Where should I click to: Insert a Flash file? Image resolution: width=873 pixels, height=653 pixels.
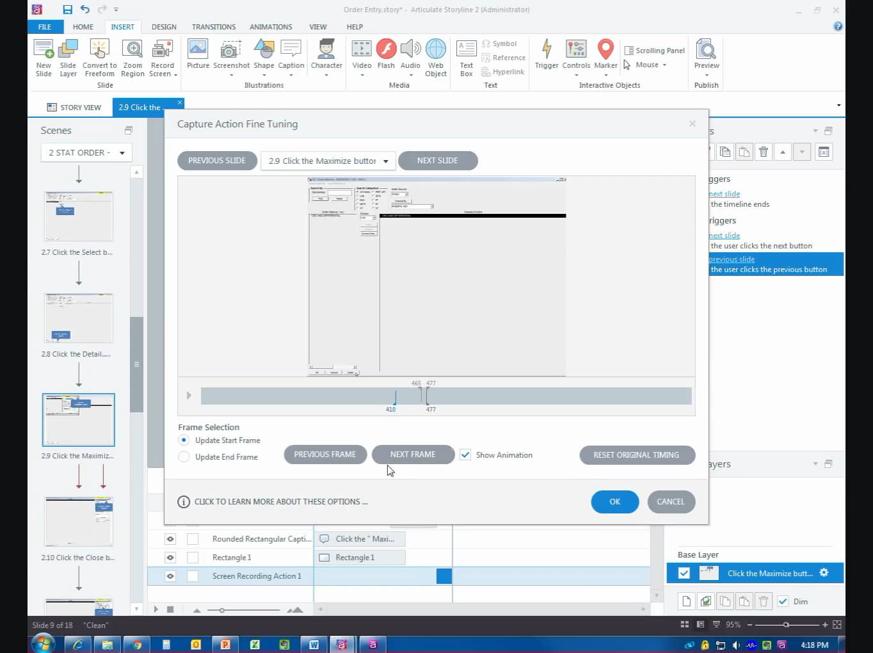[386, 49]
